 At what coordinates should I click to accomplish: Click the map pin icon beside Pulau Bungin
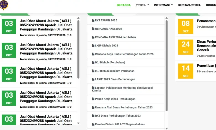(198, 27)
